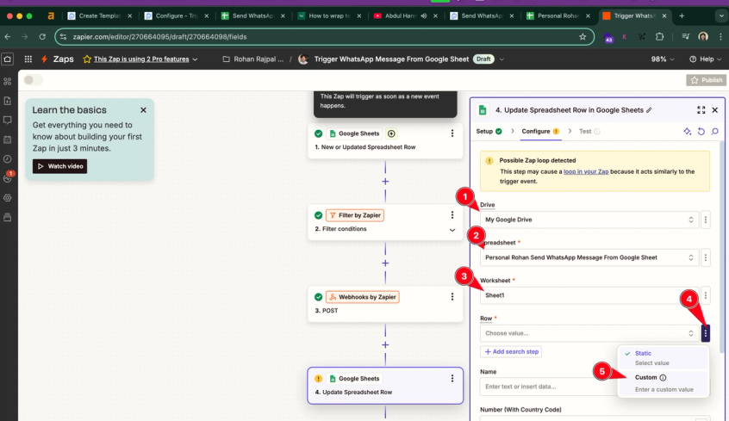Click the Add search step button
Viewport: 729px width, 421px height.
pos(511,352)
